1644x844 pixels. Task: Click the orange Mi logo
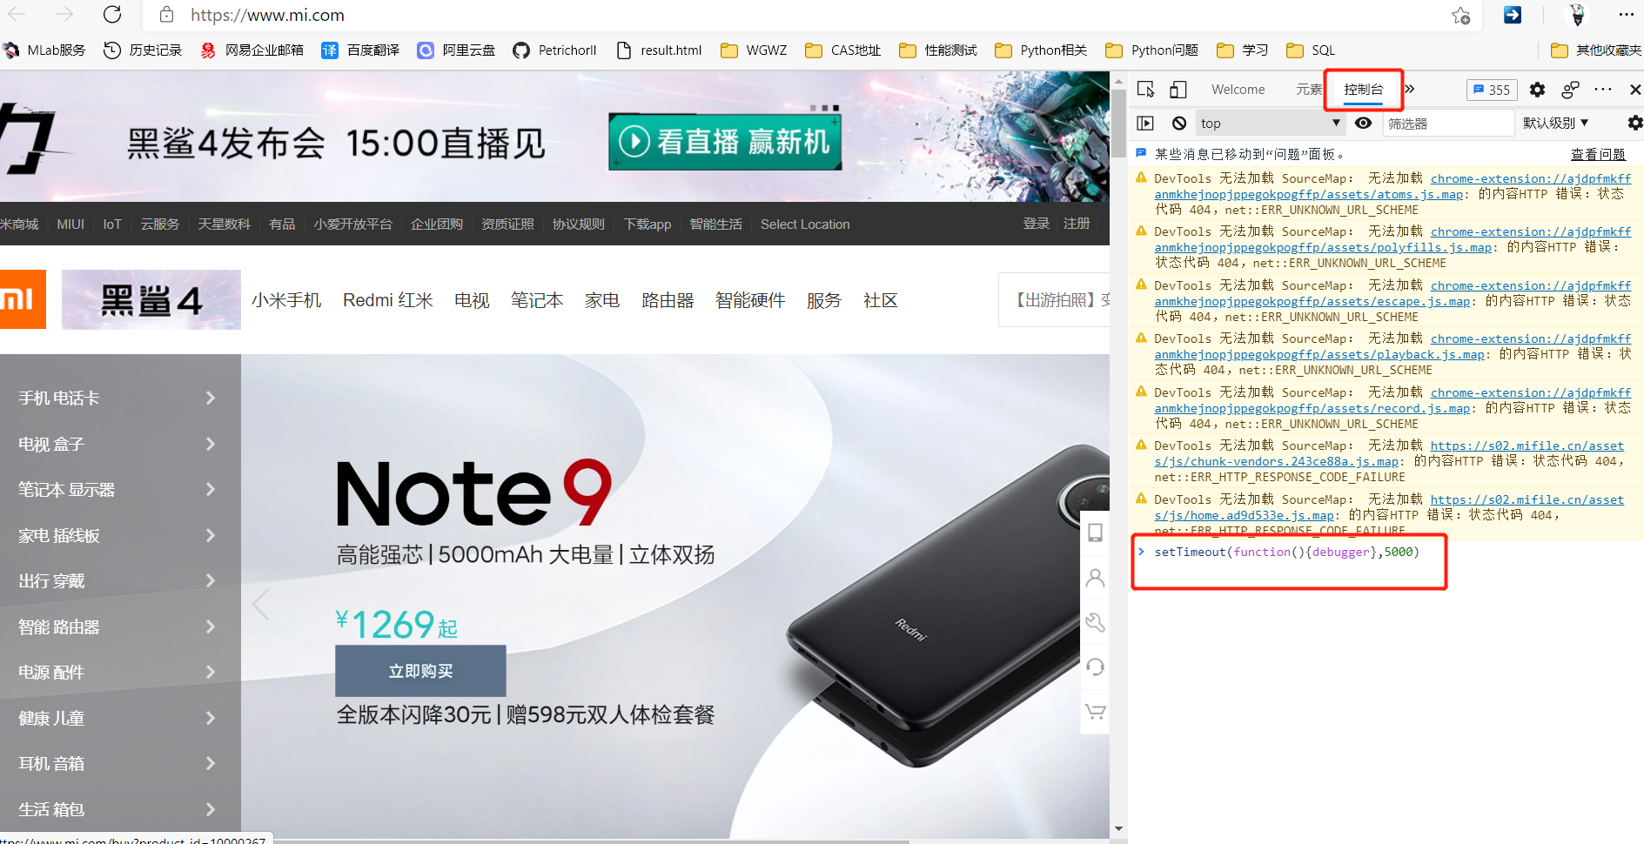tap(22, 300)
